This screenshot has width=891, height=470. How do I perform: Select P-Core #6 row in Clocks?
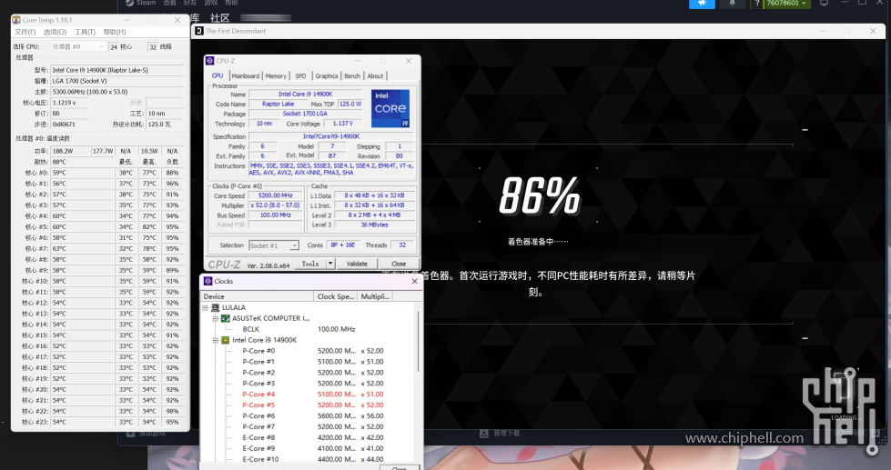tap(309, 416)
